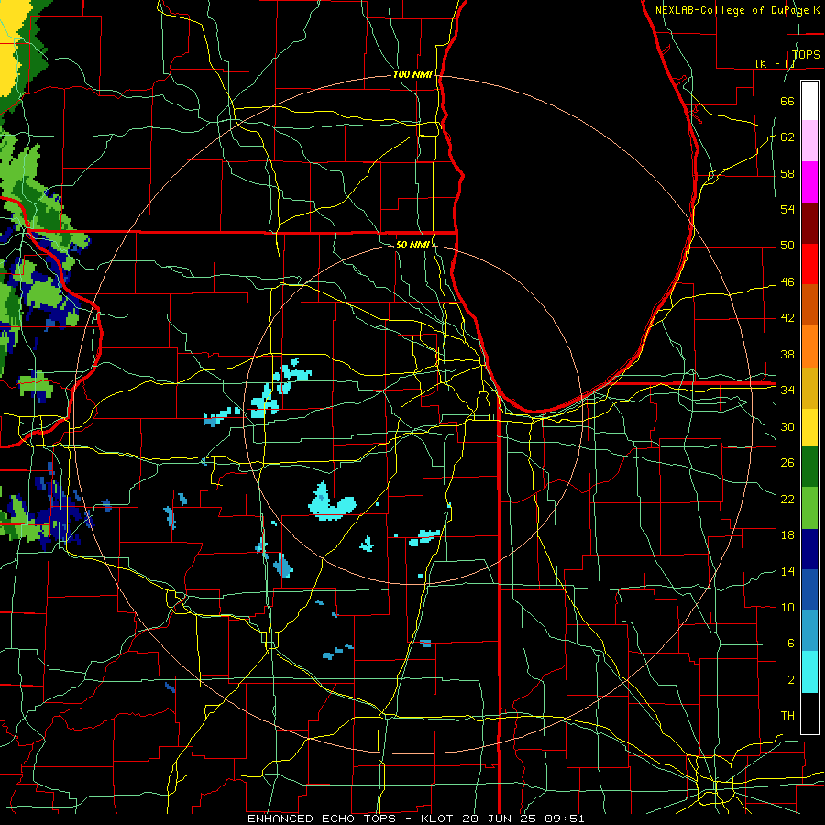Select the legend value 58
Screen dimensions: 825x825
tap(787, 173)
